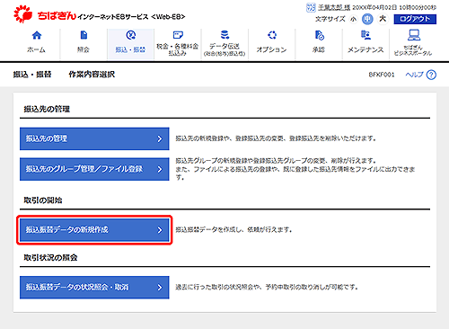Click the description text beside 振込先の管理 button
The image size is (449, 329).
point(276,138)
